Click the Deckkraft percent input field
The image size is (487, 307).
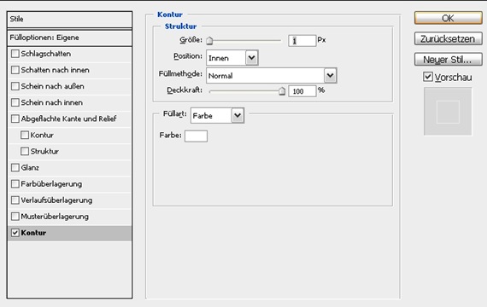302,91
